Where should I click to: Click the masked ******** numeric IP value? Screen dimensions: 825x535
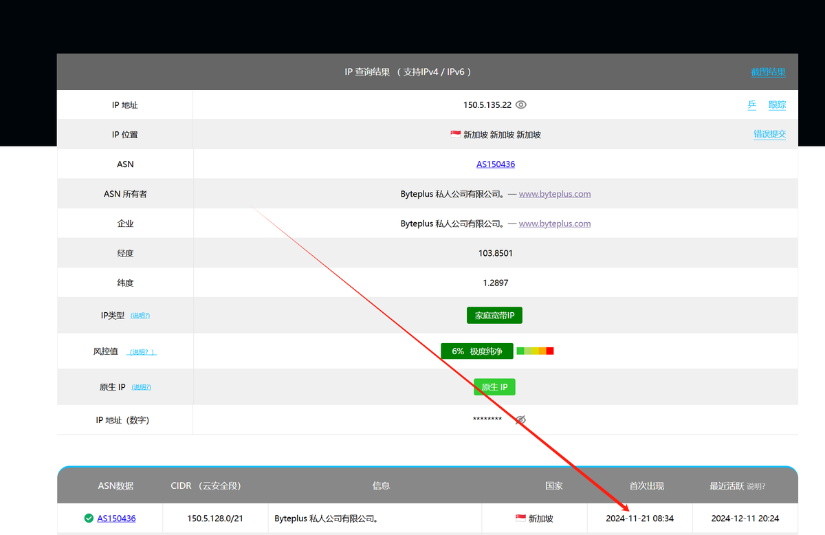(487, 419)
